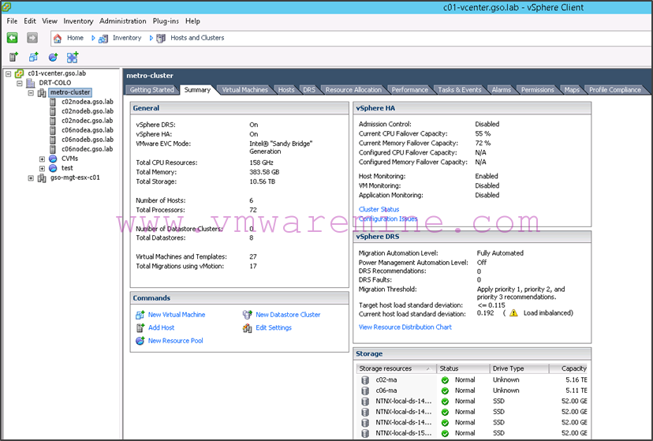
Task: Open the Cluster Status link
Action: click(x=379, y=210)
